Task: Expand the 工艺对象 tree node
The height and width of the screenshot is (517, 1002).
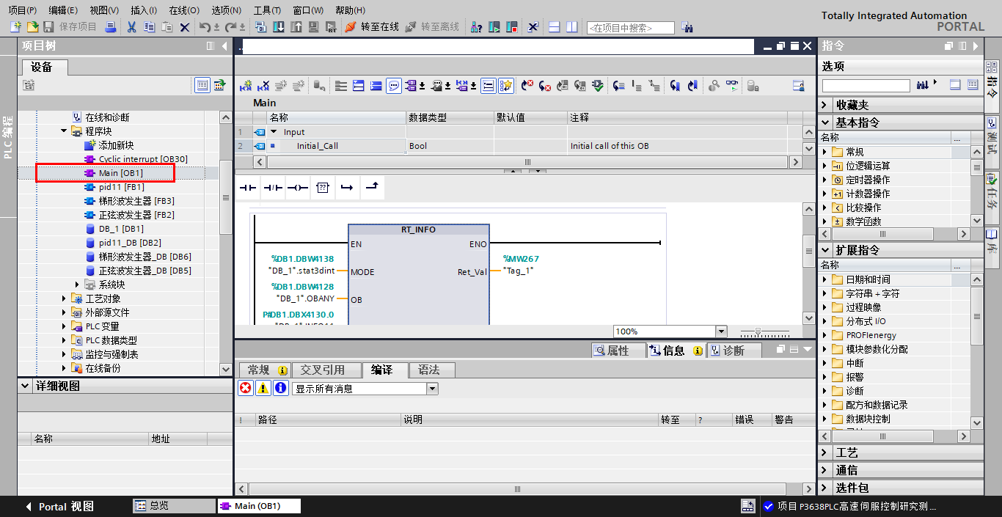Action: click(x=64, y=298)
